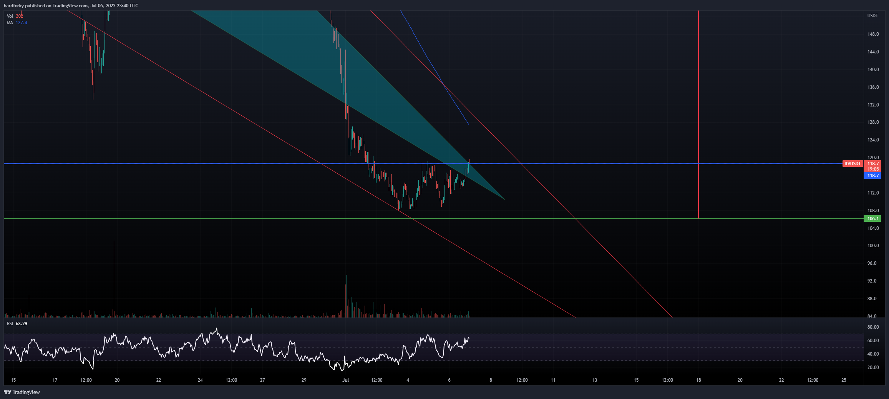The image size is (889, 399).
Task: Click the ILVUSDT symbol price tag
Action: 853,164
